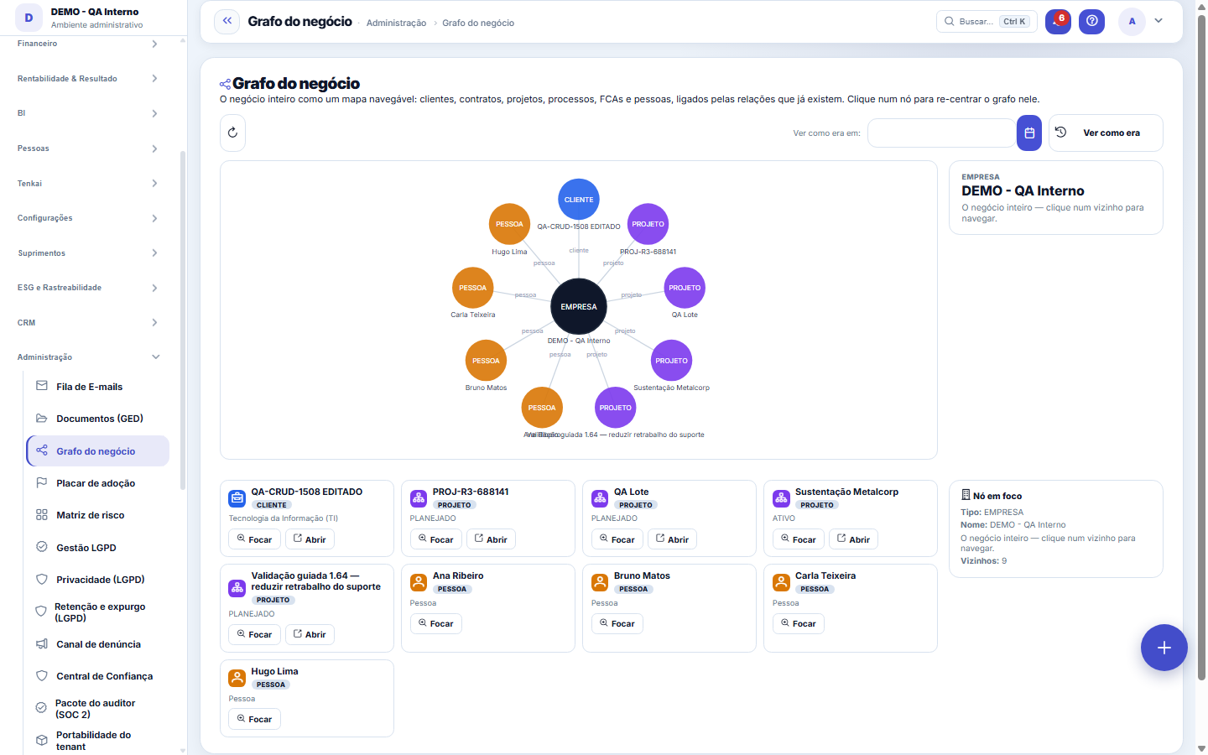
Task: Collapse the Administração sidebar section
Action: [x=87, y=357]
